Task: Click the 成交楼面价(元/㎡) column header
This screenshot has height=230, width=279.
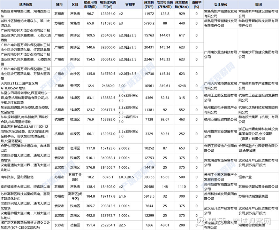Action: pos(182,5)
